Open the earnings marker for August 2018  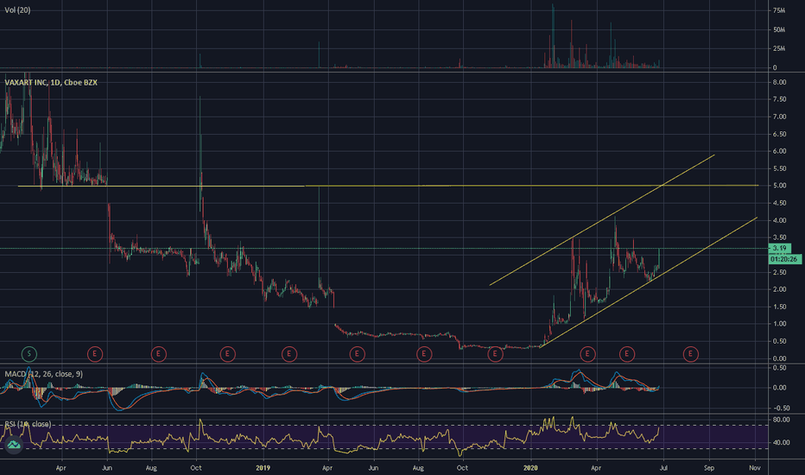(x=159, y=354)
